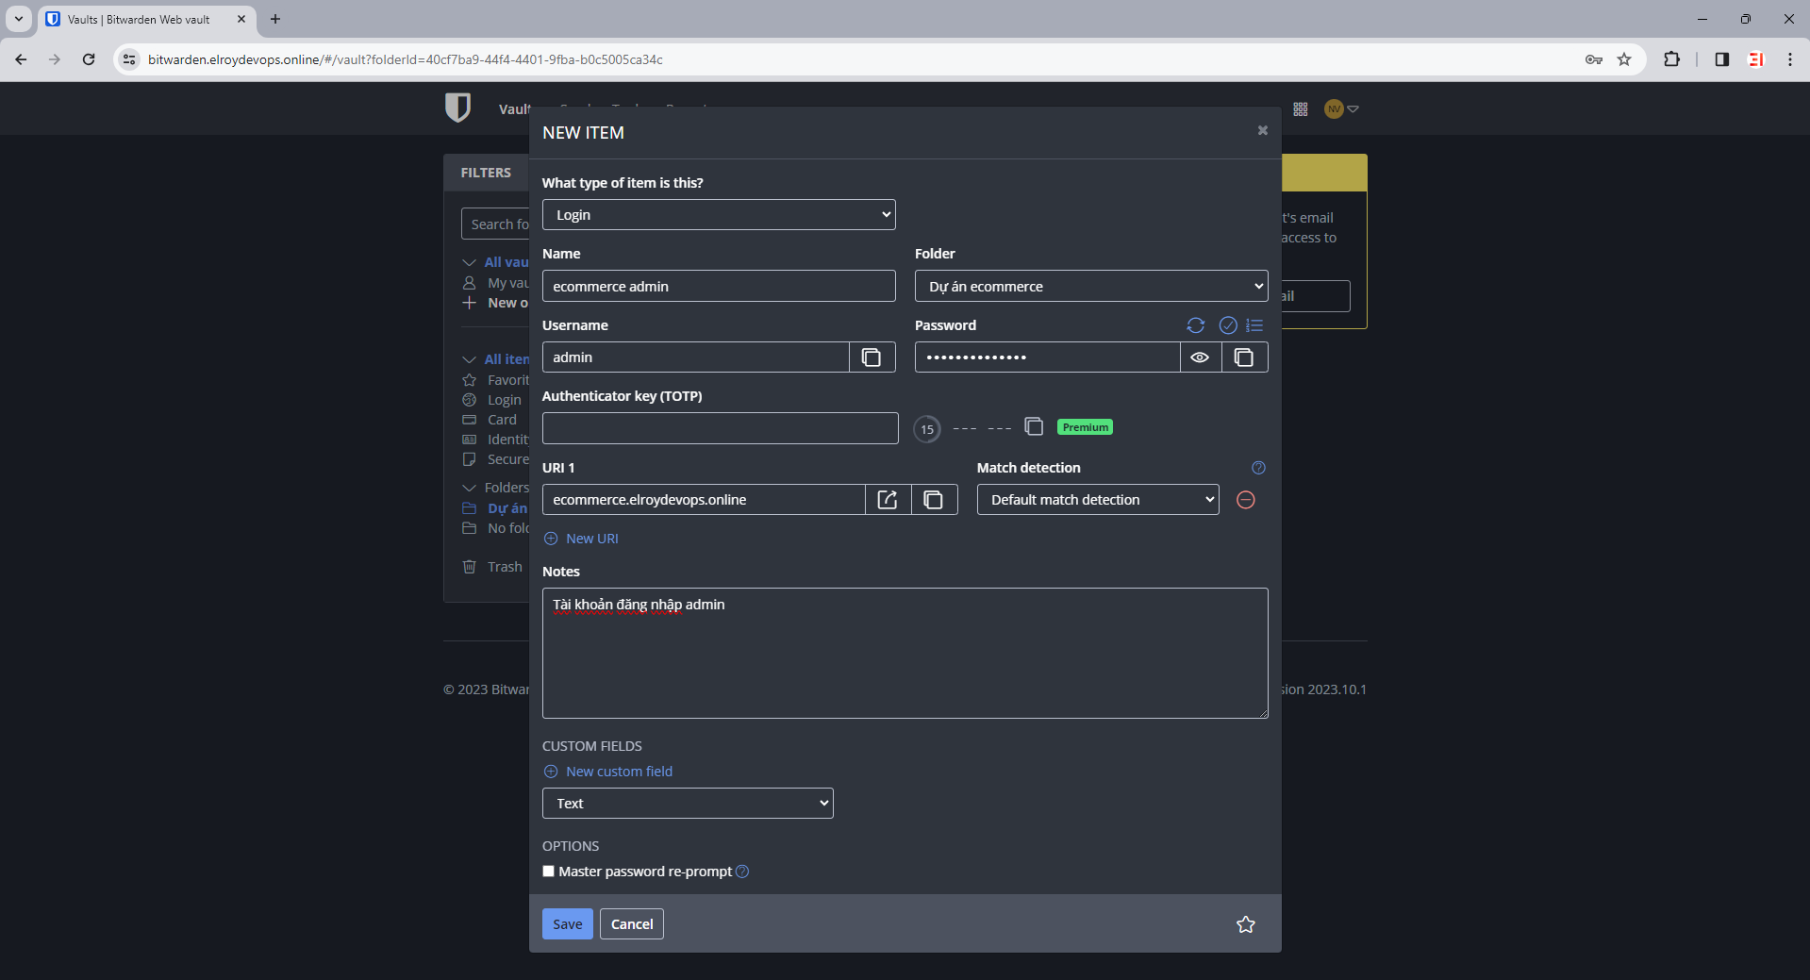Bookmark this page with star icon
Viewport: 1810px width, 980px height.
point(1624,59)
